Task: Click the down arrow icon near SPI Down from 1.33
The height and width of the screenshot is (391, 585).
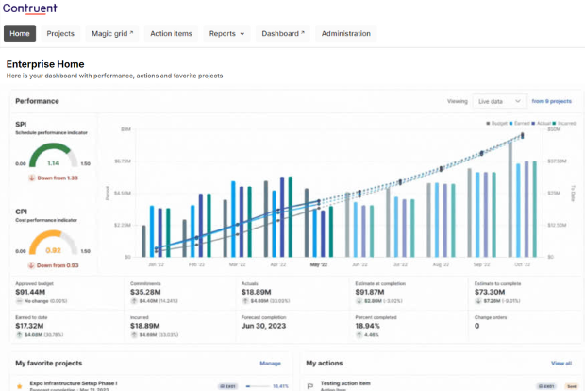Action: pos(32,178)
